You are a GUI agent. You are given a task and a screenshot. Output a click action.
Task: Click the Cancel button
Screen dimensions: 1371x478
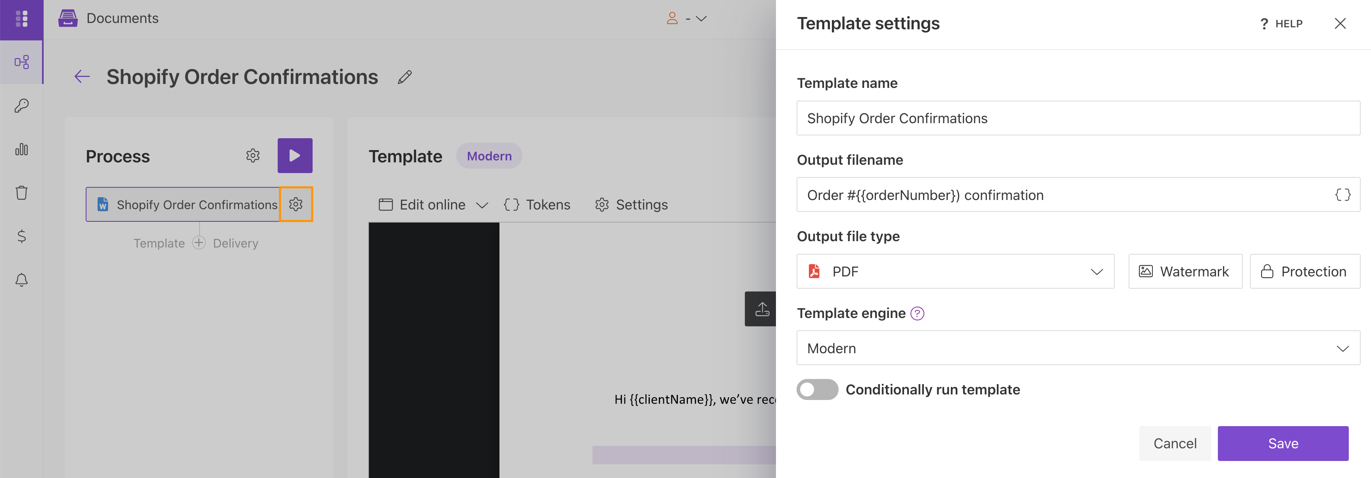(1175, 444)
